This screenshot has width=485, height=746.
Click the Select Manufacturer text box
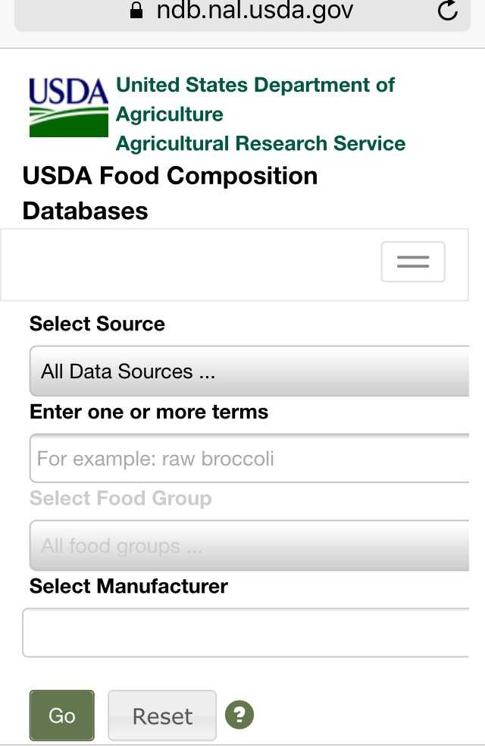point(246,632)
